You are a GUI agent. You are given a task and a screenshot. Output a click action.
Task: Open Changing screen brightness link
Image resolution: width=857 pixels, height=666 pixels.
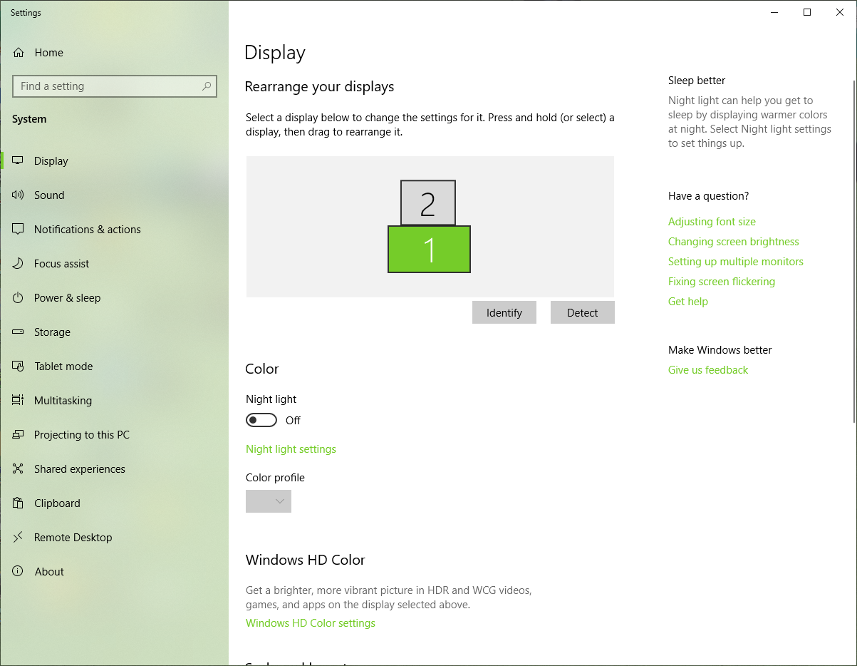tap(734, 242)
